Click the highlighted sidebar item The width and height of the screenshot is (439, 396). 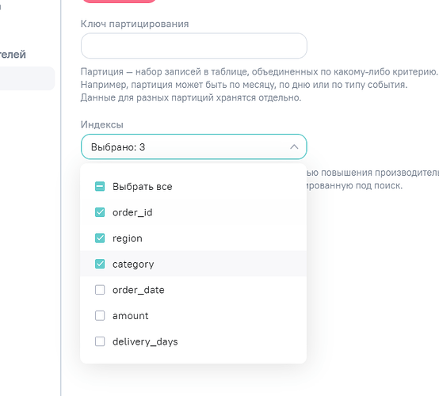pyautogui.click(x=27, y=78)
